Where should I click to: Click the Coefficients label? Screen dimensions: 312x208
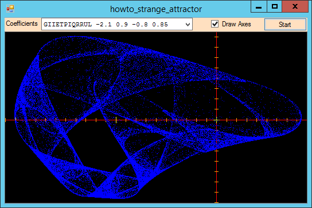pyautogui.click(x=22, y=23)
